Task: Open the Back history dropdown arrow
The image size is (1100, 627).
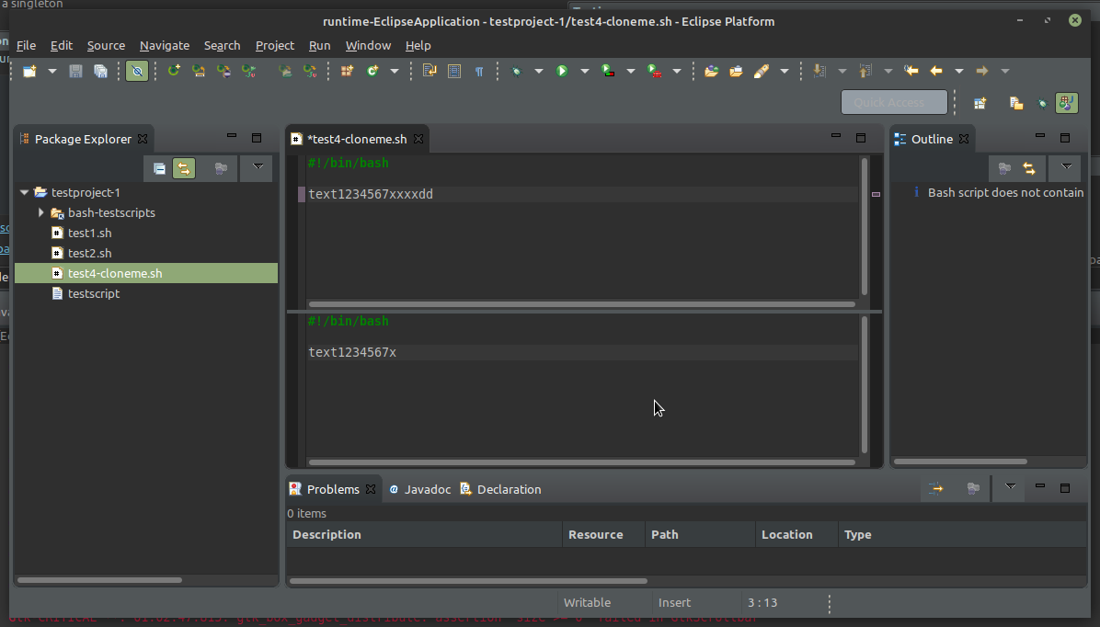Action: (959, 71)
